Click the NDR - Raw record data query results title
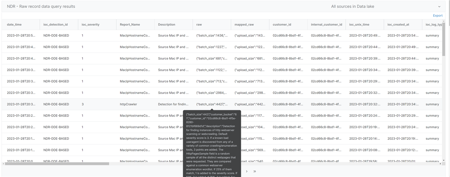 [41, 6]
